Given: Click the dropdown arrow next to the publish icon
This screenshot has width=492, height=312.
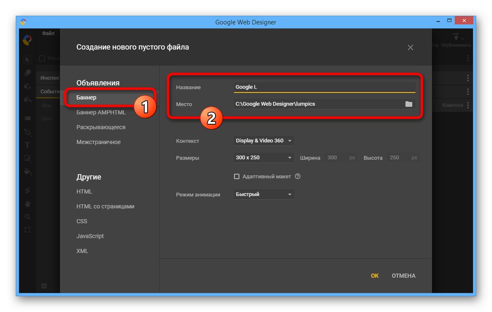Looking at the screenshot, I should point(462,39).
